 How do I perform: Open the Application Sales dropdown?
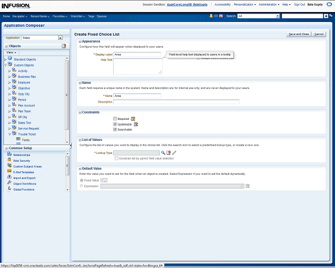click(x=60, y=38)
